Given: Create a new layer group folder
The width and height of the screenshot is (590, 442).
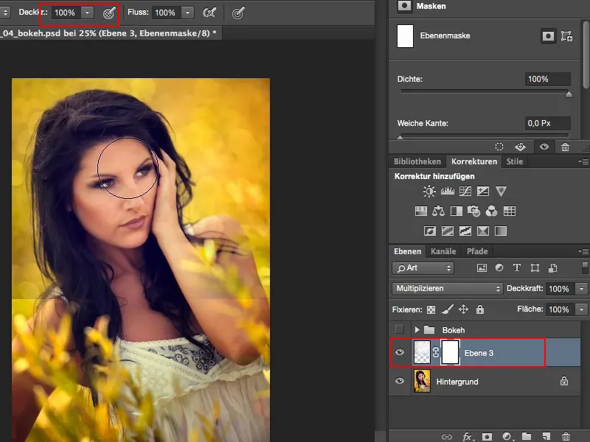Looking at the screenshot, I should [x=525, y=437].
